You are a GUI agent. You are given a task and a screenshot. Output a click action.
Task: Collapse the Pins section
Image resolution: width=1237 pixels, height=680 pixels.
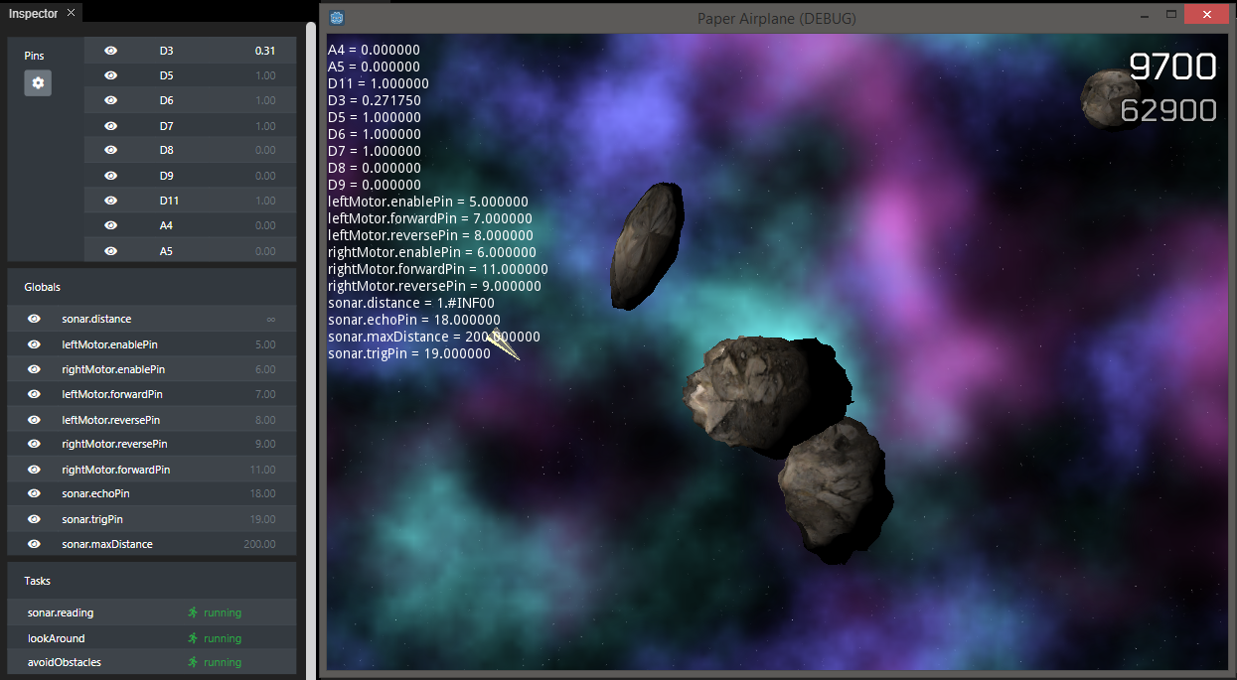coord(34,56)
